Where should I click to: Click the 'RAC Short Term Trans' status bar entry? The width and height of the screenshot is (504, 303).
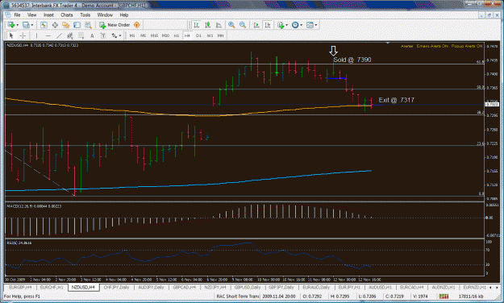click(x=238, y=297)
